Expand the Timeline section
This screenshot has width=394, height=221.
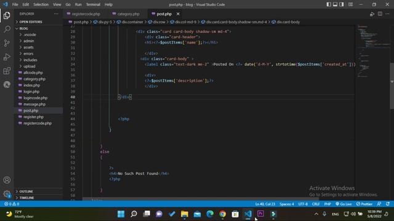(x=38, y=198)
